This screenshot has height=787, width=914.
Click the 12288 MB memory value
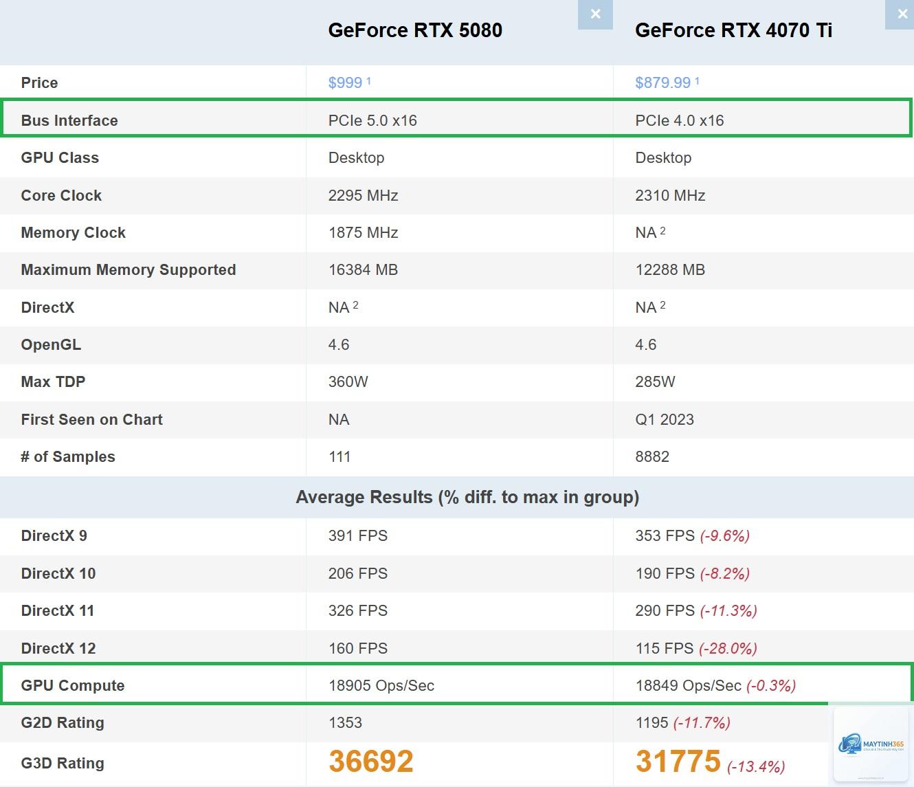tap(670, 269)
